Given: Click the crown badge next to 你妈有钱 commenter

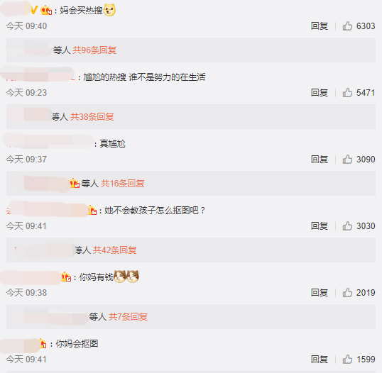Looking at the screenshot, I should pos(66,277).
